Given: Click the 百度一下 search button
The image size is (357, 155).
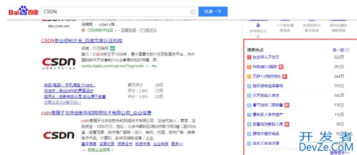Looking at the screenshot, I should [x=213, y=11].
